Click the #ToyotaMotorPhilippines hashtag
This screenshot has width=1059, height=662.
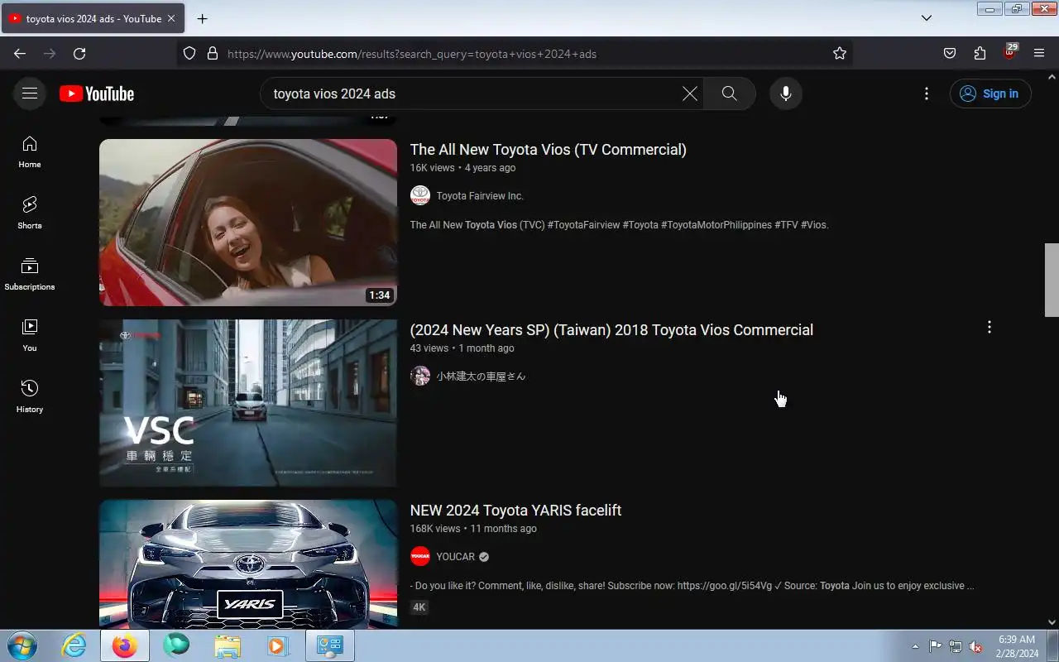716,225
